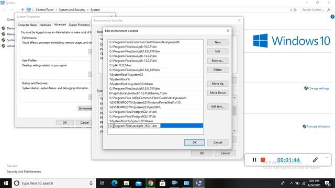Viewport: 335px width, 188px height.
Task: Click the Advanced system settings shield icon
Action: [4, 46]
